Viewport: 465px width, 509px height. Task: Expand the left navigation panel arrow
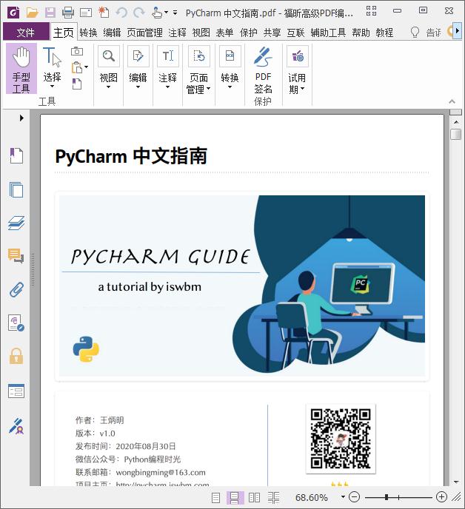tap(21, 118)
